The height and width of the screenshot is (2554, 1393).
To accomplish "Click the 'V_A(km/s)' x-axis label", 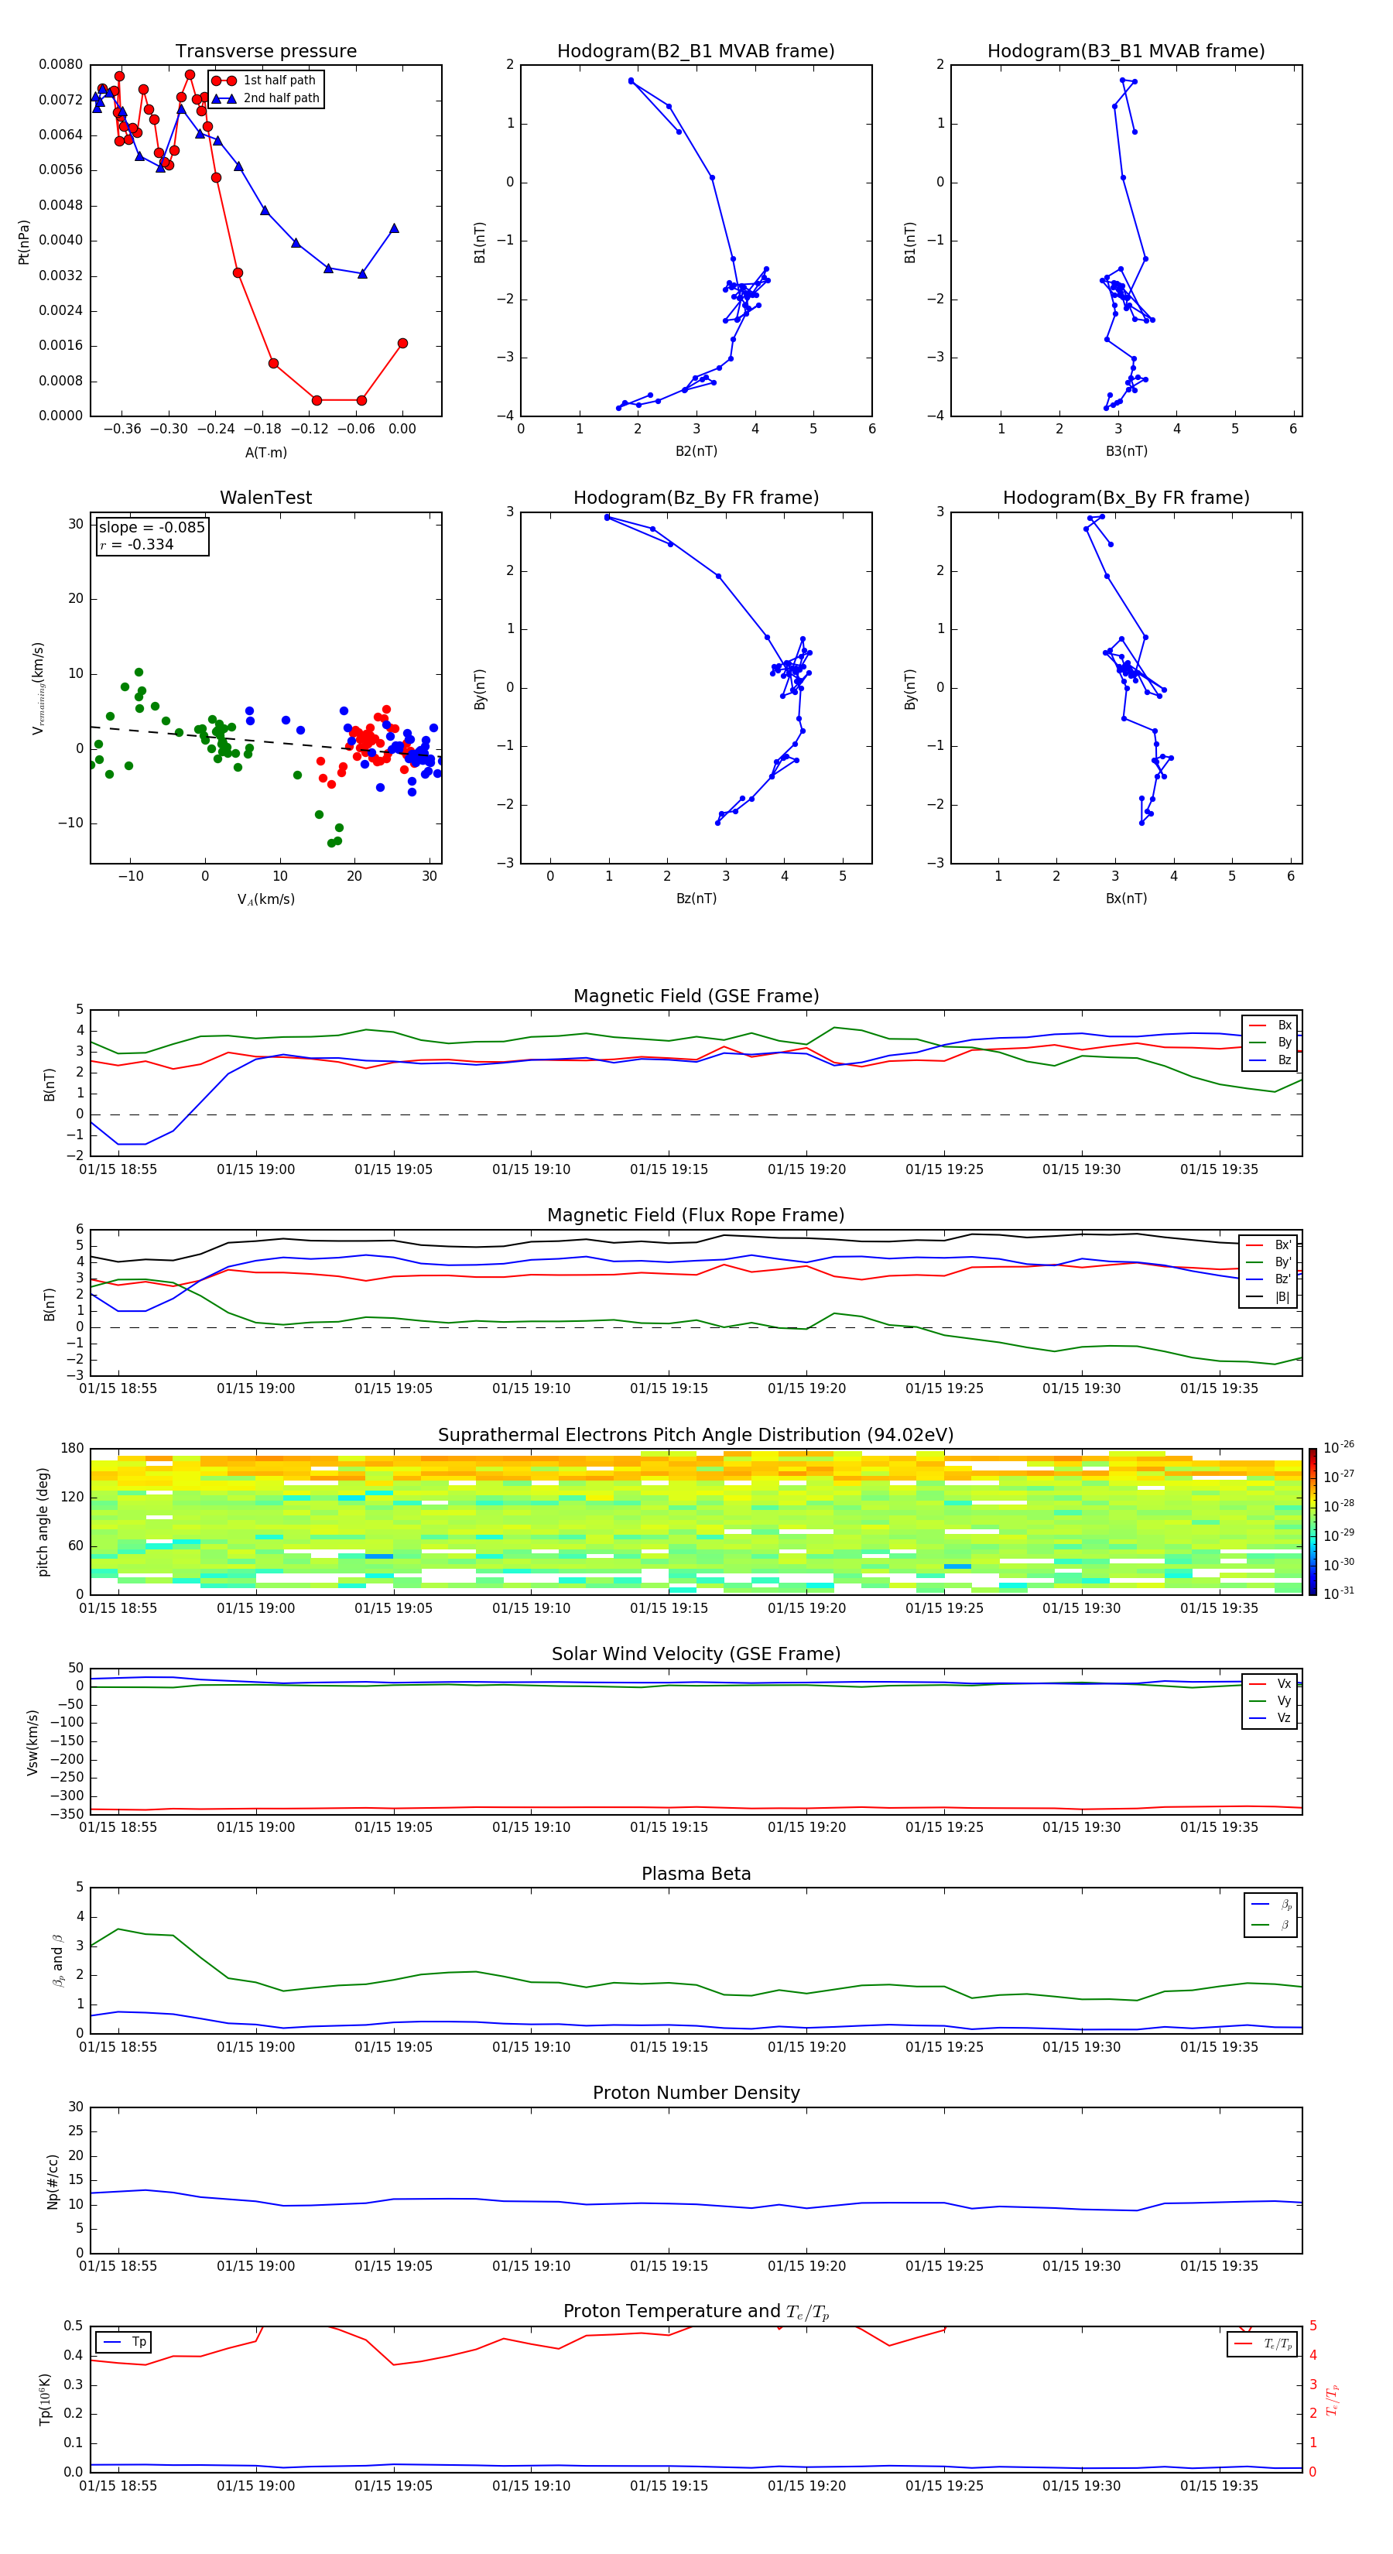I will (265, 899).
